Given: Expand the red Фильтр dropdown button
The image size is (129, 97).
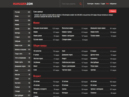Looking at the screenshot, I should (113, 11).
